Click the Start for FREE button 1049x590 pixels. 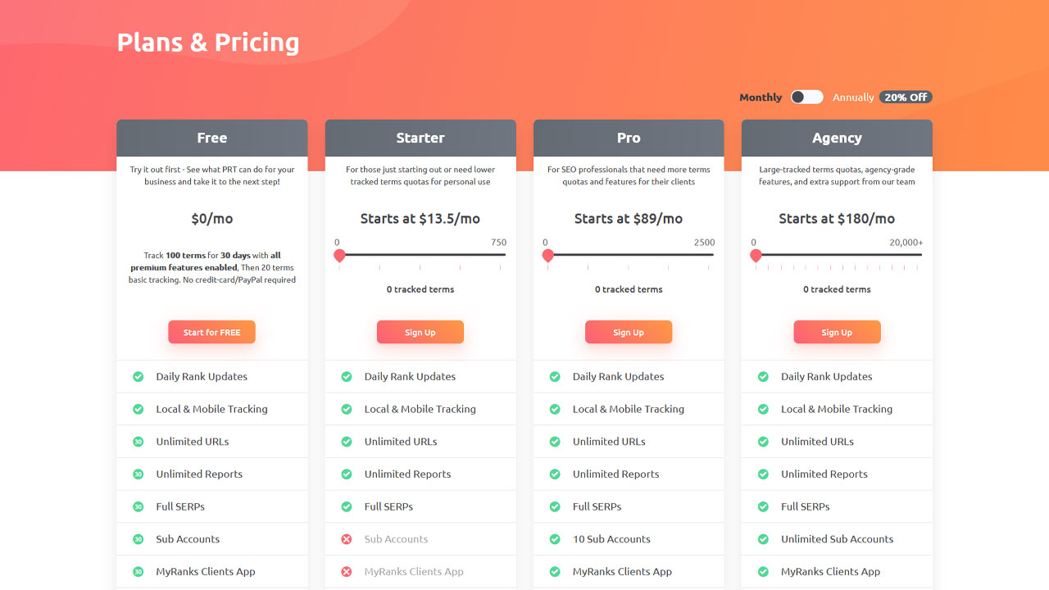211,332
